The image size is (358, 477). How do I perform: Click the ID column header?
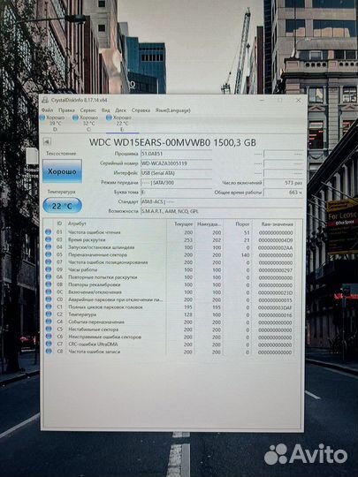(59, 223)
